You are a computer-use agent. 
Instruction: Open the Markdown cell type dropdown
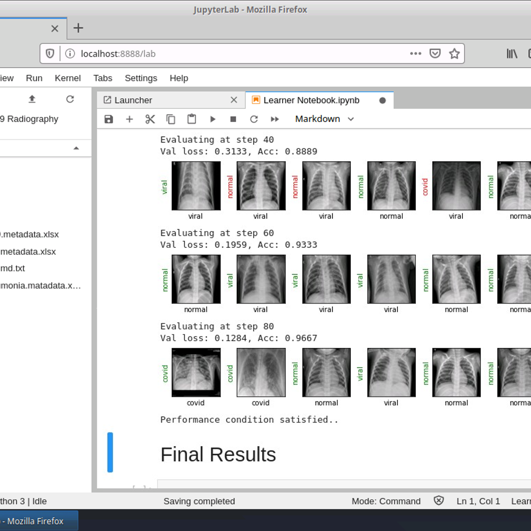pyautogui.click(x=324, y=119)
